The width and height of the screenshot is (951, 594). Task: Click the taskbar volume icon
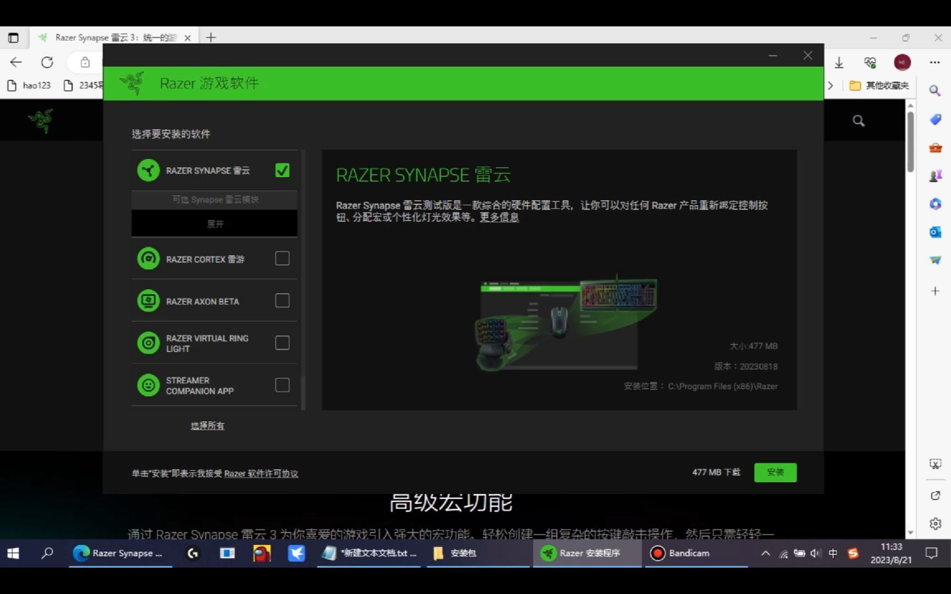click(816, 553)
